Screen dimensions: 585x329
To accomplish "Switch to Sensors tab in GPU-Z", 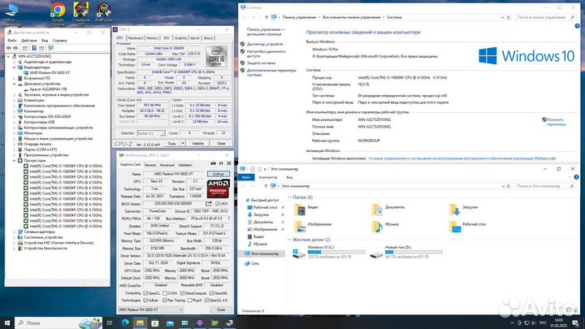I will (150, 165).
